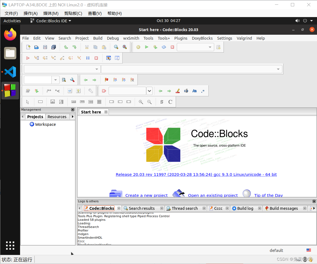Screen dimensions: 317x264
Task: Click the Redo arrow icon
Action: [75, 47]
